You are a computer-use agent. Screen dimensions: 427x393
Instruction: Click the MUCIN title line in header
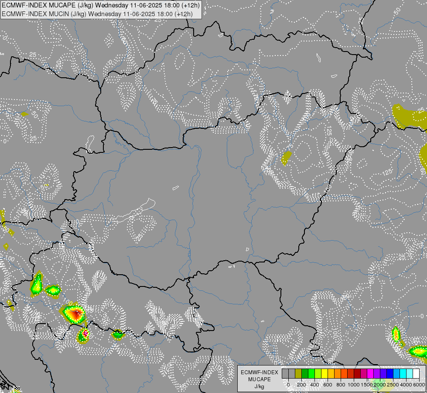97,14
